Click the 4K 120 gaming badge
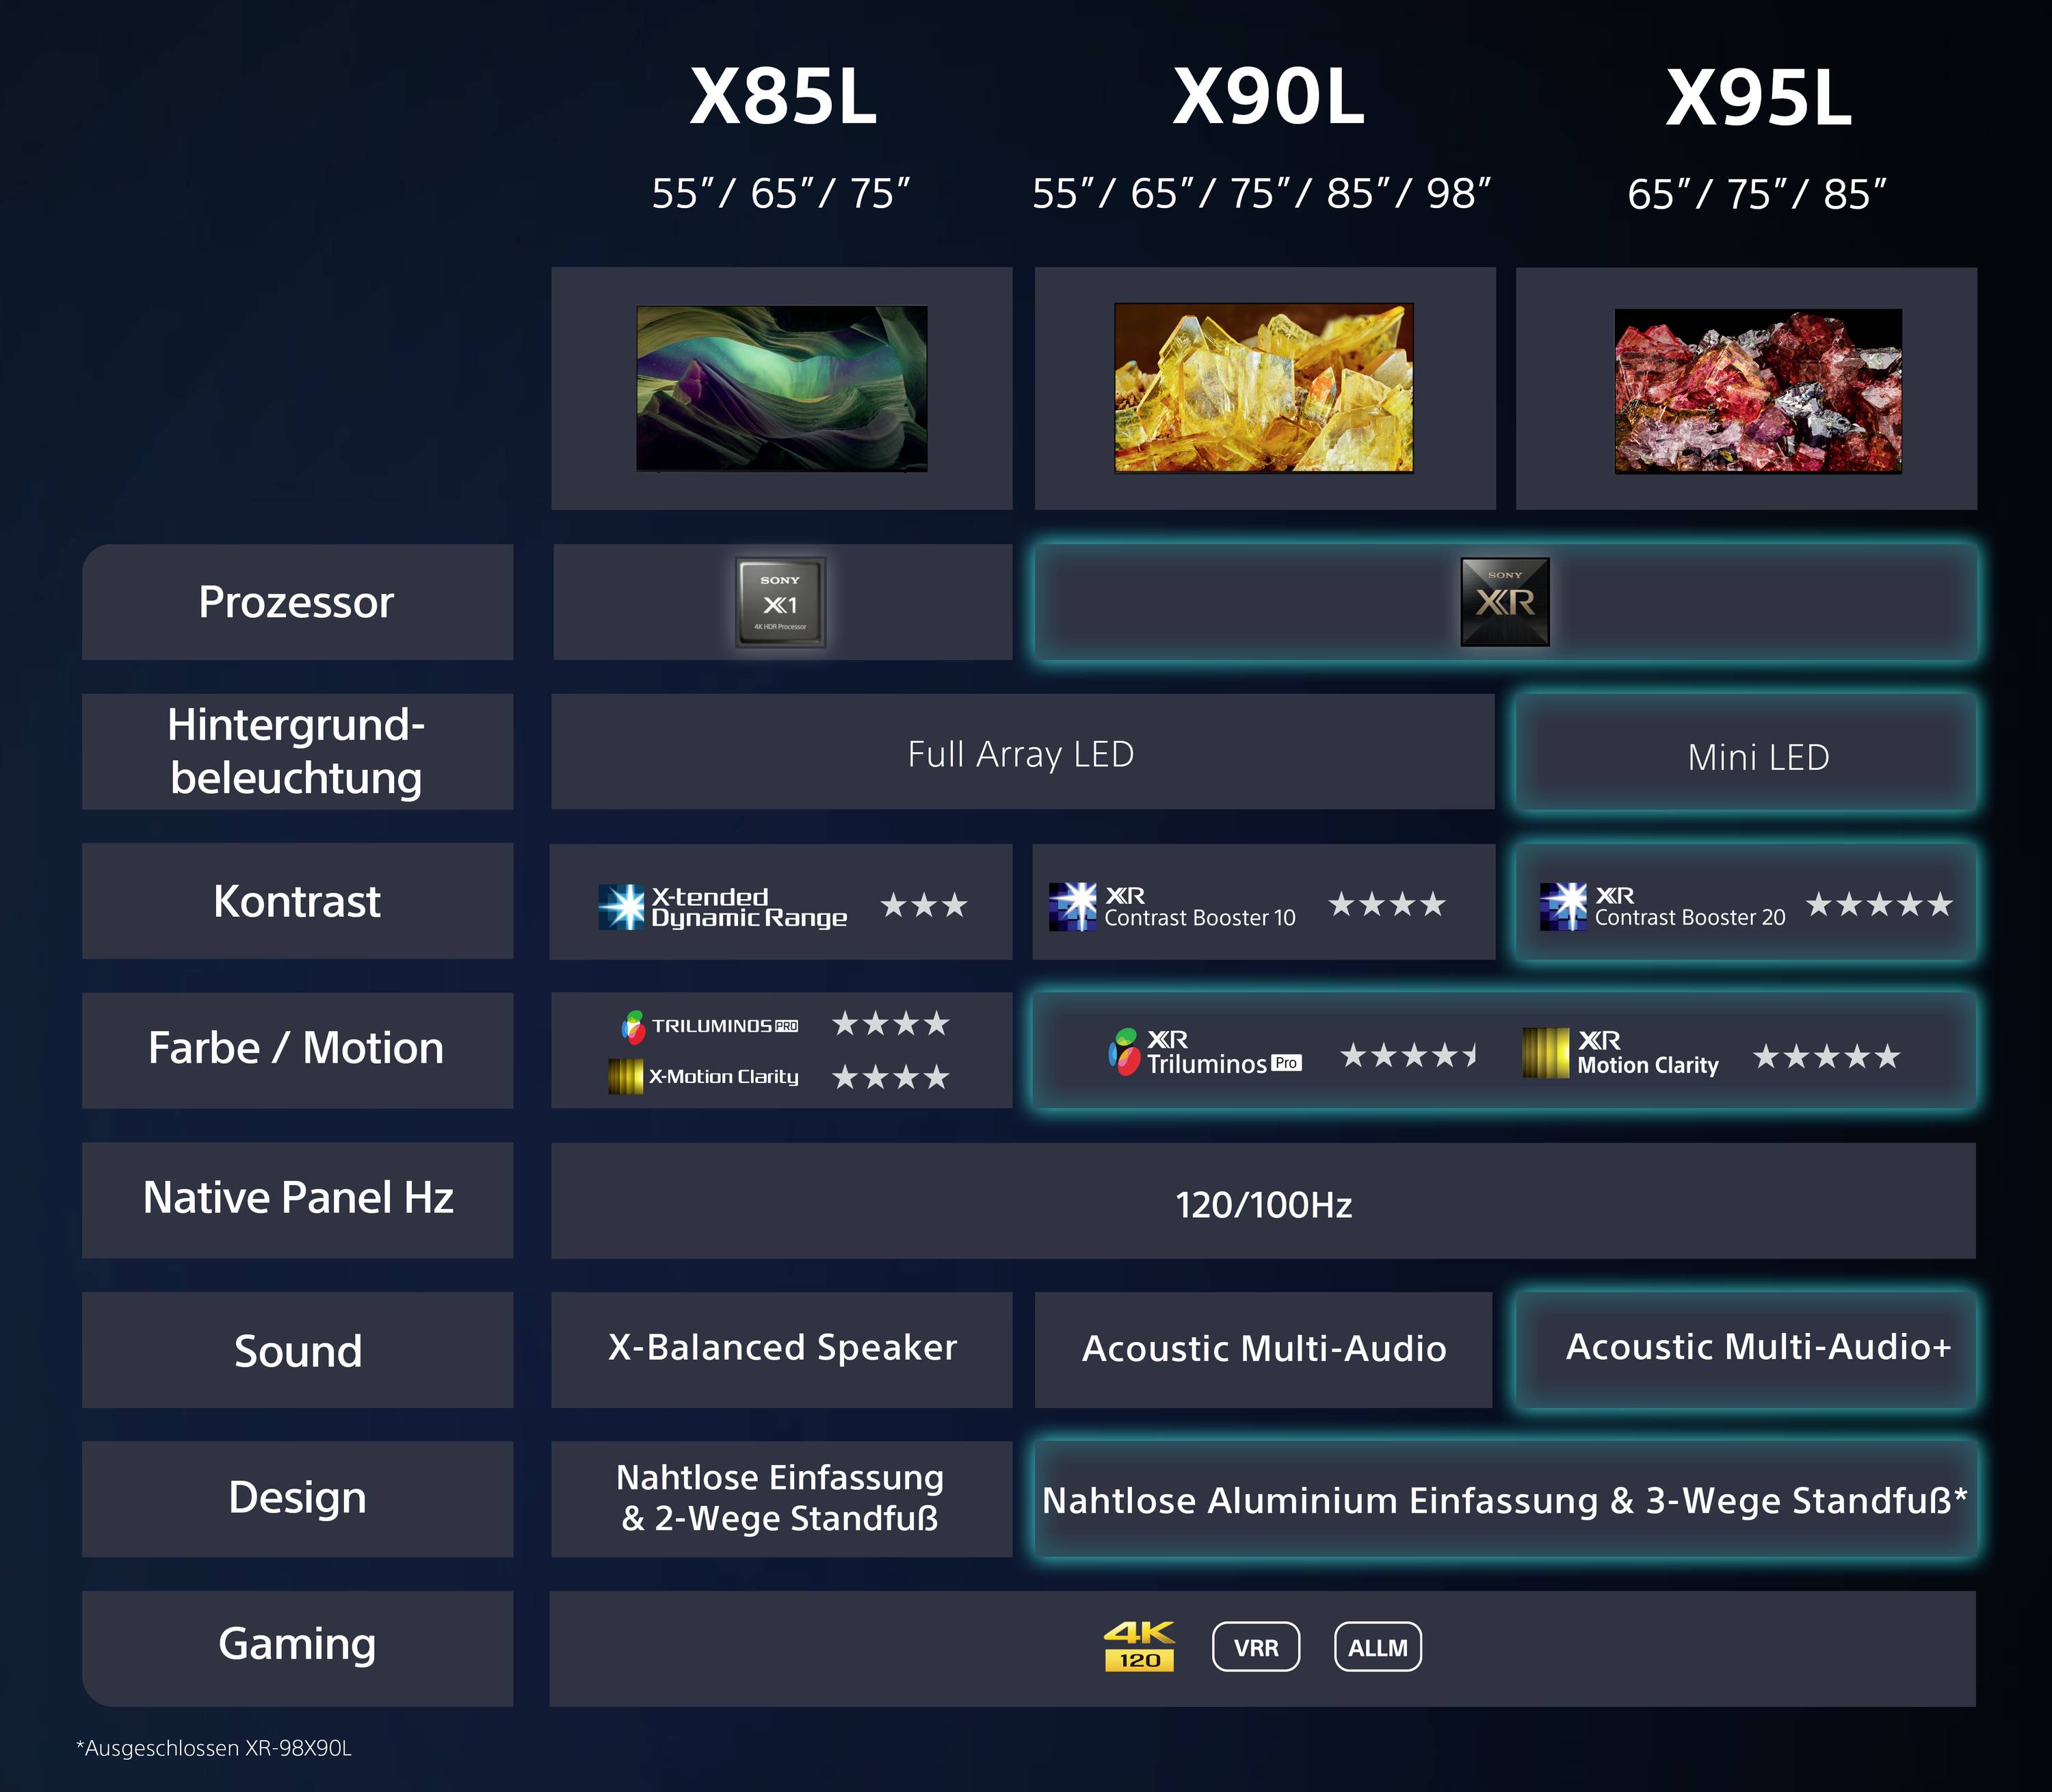This screenshot has height=1792, width=2052. click(1140, 1647)
